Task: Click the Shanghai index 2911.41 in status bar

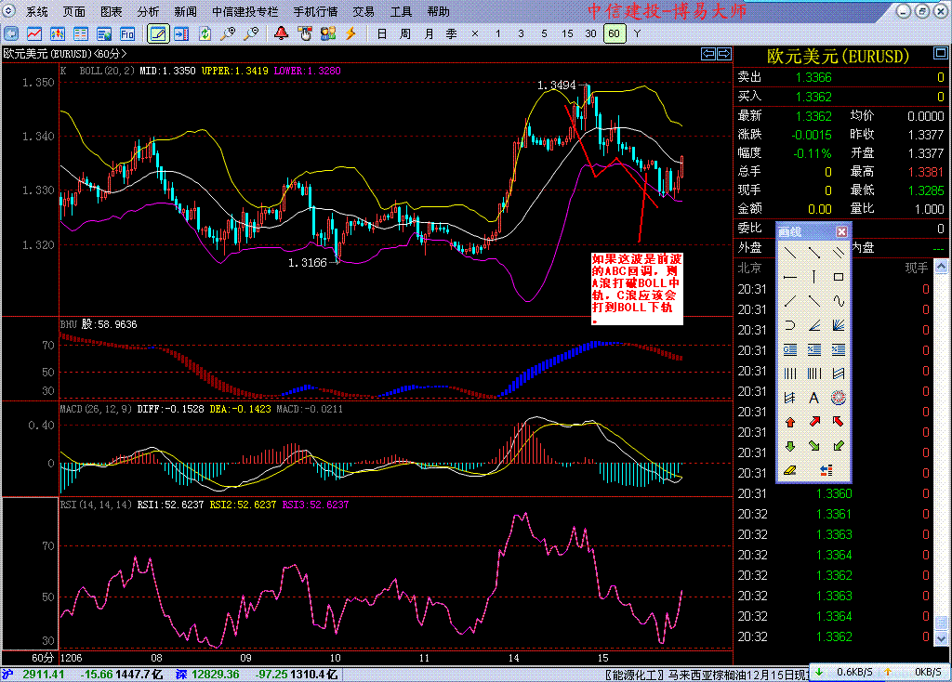Action: point(43,675)
